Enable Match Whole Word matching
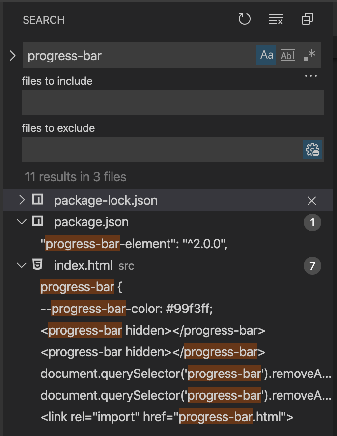The image size is (337, 436). [288, 55]
